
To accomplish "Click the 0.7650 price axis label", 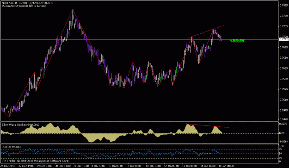I will click(284, 58).
